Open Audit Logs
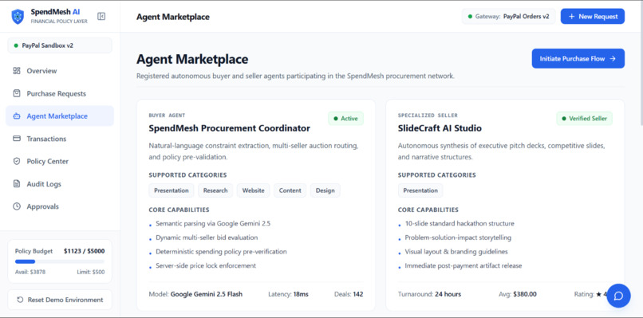The width and height of the screenshot is (643, 318). click(60, 184)
